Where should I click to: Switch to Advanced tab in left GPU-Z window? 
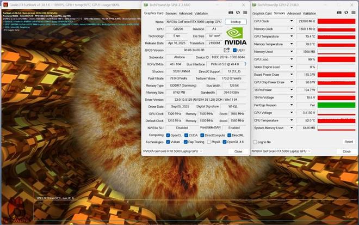[x=185, y=13]
